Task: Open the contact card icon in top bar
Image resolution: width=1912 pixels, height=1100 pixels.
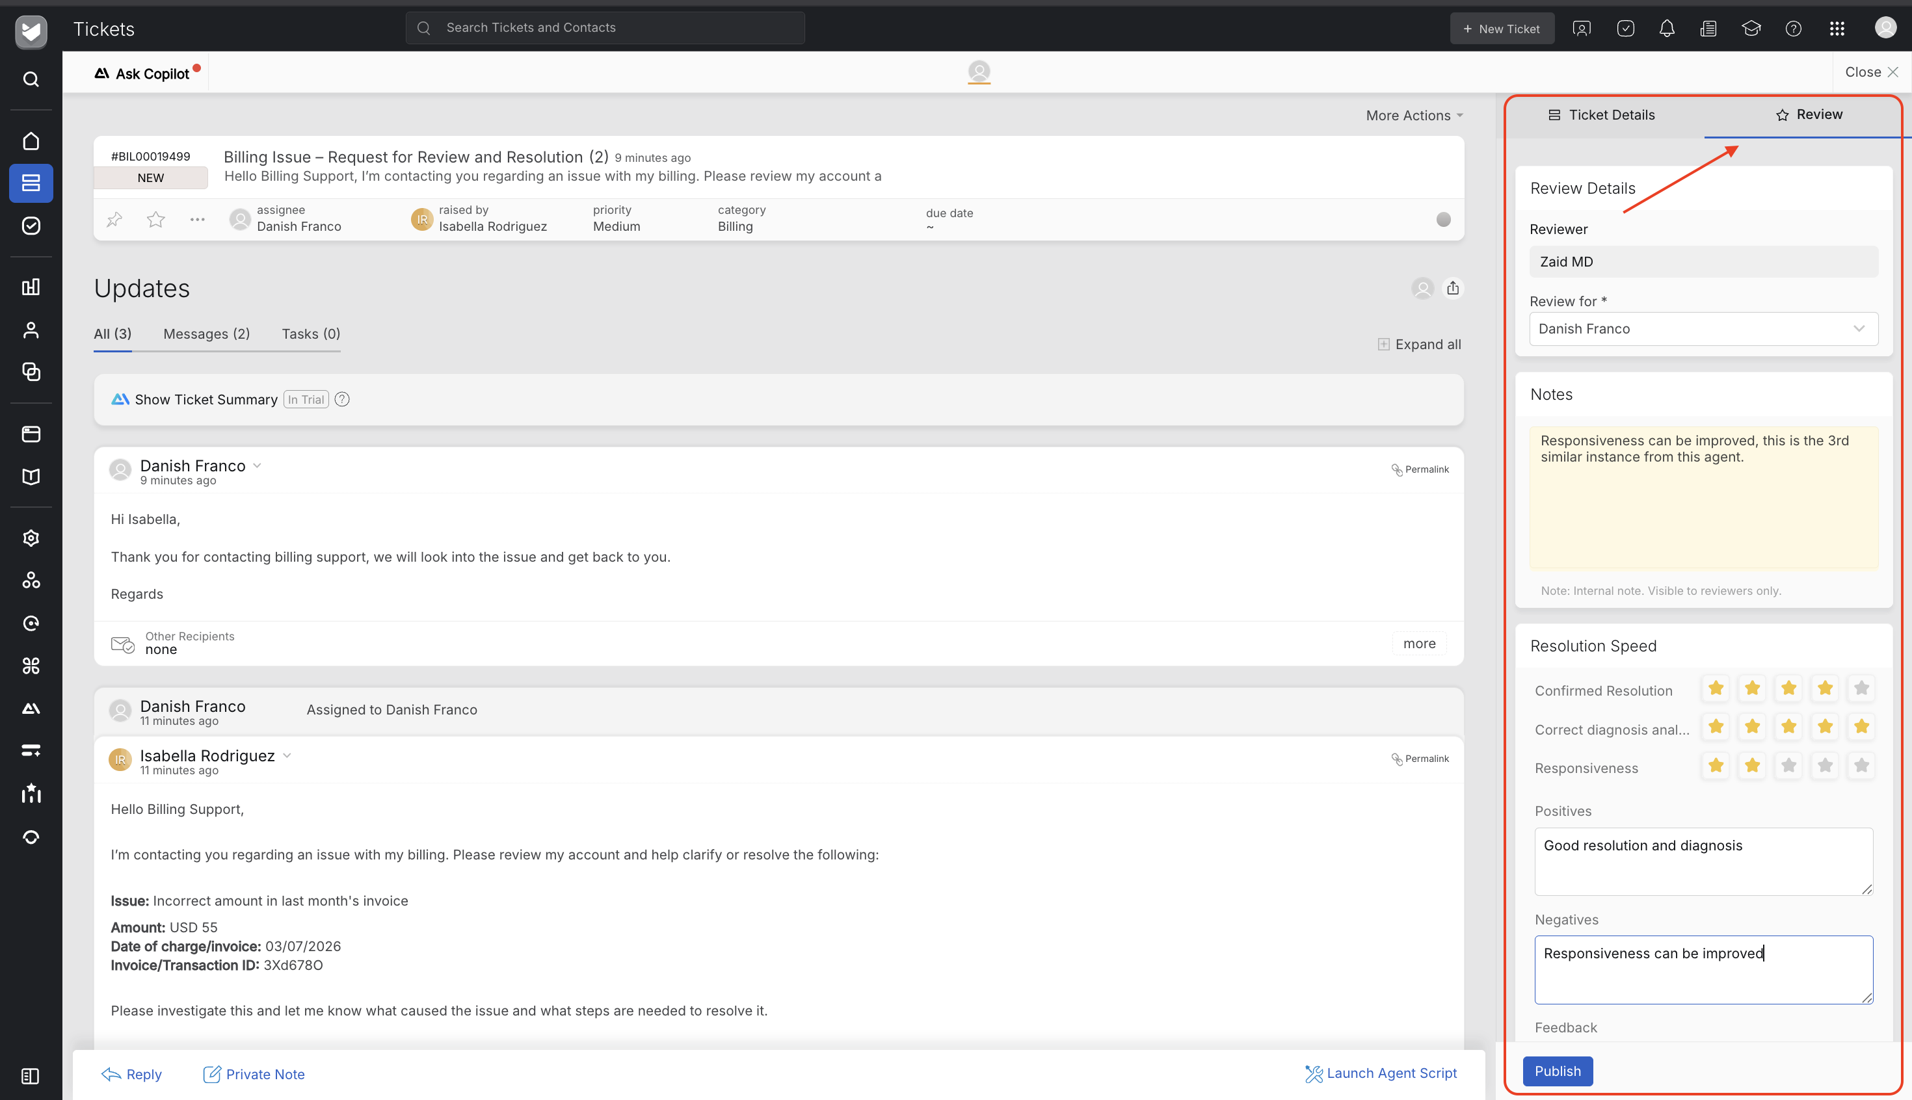Action: [x=1582, y=29]
